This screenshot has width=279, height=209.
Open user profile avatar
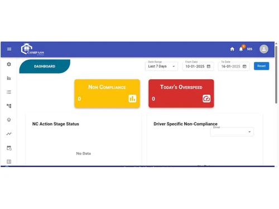264,49
